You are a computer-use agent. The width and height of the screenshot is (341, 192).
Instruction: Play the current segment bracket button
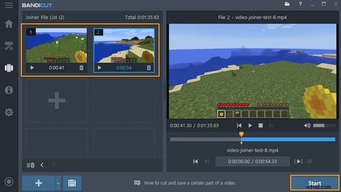pyautogui.click(x=298, y=162)
